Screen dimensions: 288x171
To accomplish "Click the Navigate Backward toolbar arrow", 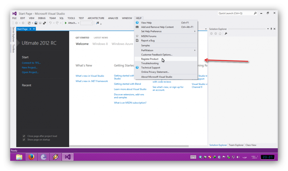I will (x=16, y=23).
